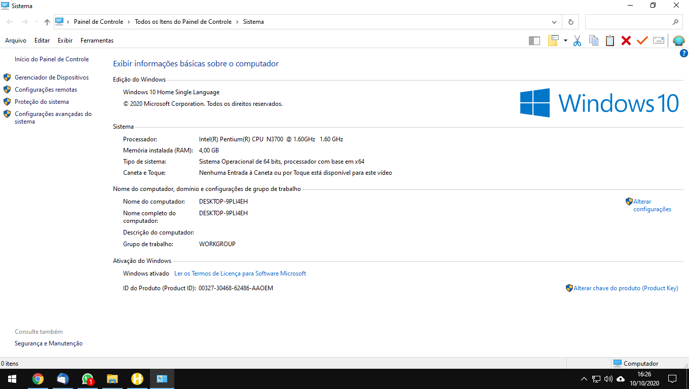The image size is (689, 389).
Task: Click the red X Delete icon
Action: (x=626, y=41)
